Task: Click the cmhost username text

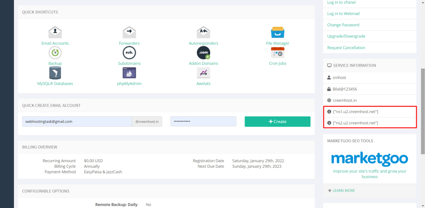Action: click(x=339, y=78)
